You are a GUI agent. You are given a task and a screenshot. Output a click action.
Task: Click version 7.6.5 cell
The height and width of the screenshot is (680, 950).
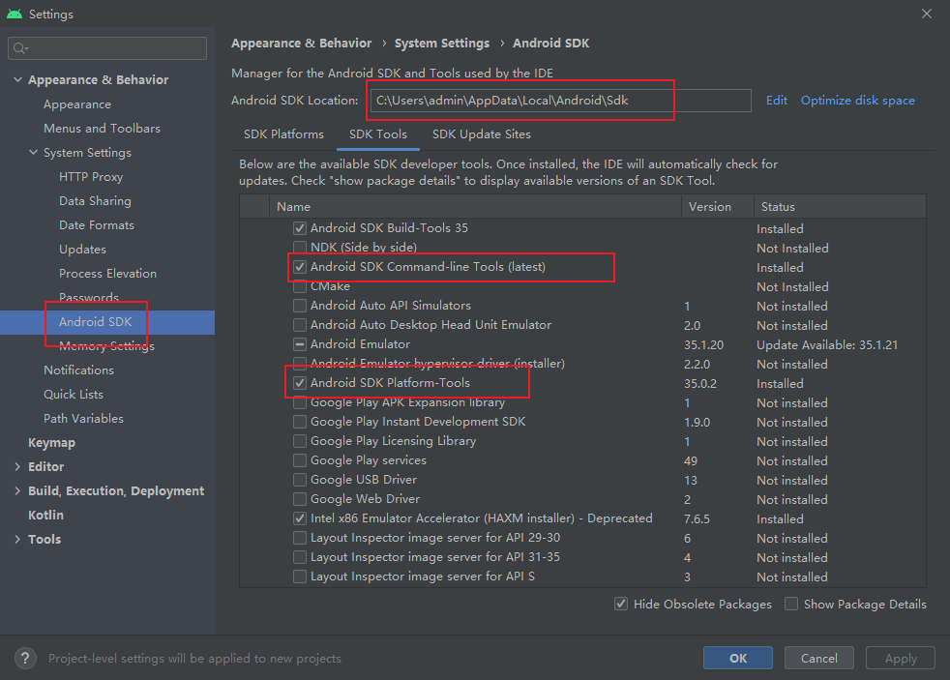(697, 518)
